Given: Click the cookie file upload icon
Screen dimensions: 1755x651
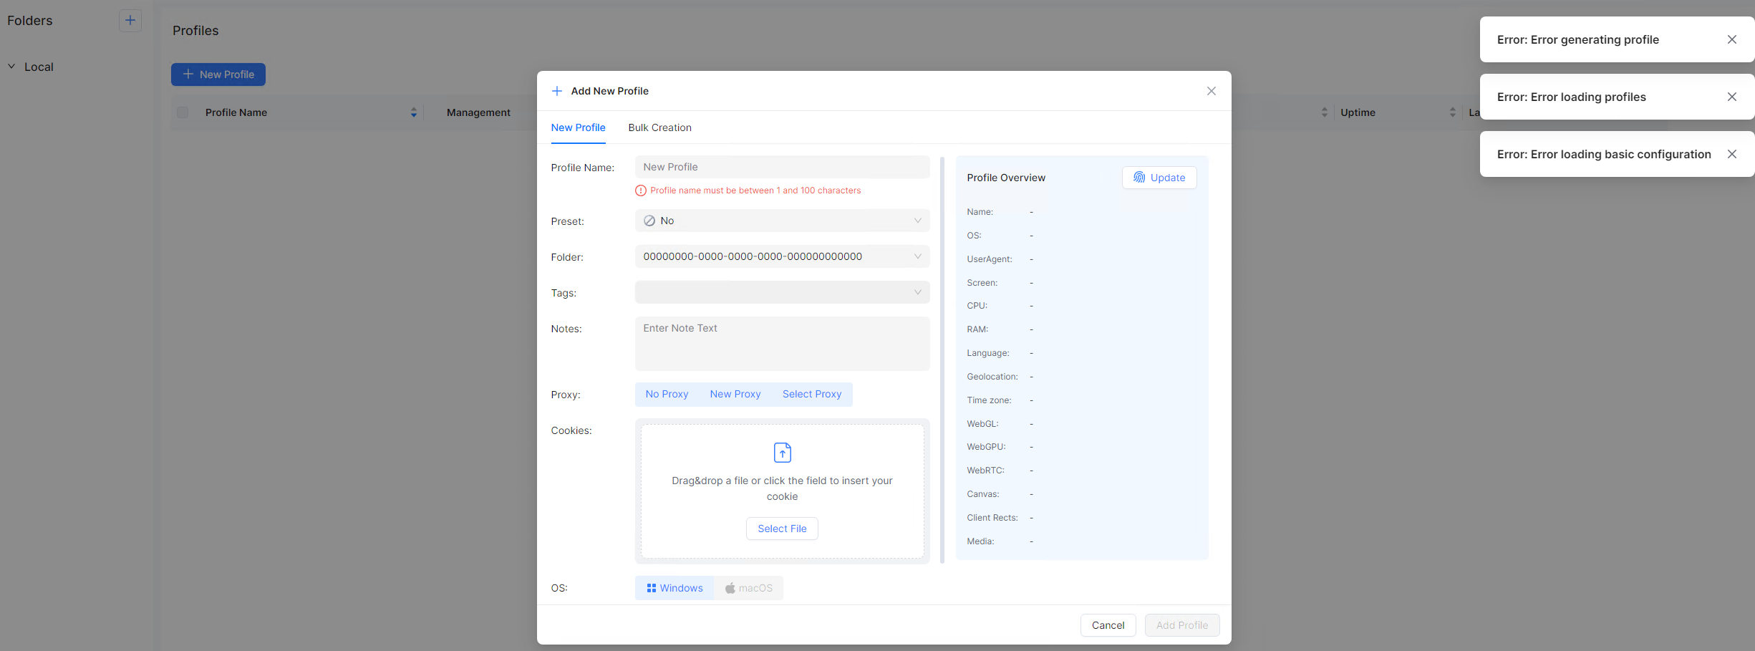Looking at the screenshot, I should pyautogui.click(x=782, y=453).
